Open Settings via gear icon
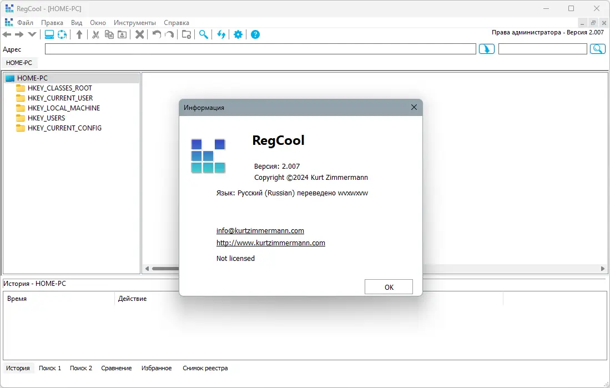 coord(238,34)
